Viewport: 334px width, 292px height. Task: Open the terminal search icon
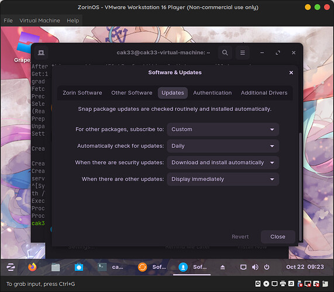[225, 53]
